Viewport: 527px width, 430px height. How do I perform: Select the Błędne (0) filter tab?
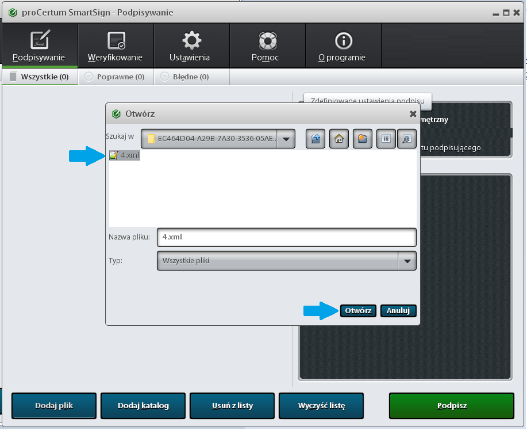pos(191,77)
